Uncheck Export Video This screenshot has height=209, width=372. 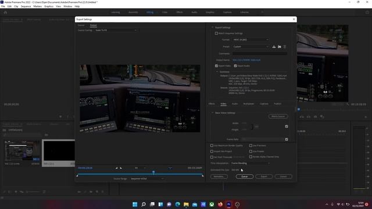coord(216,66)
